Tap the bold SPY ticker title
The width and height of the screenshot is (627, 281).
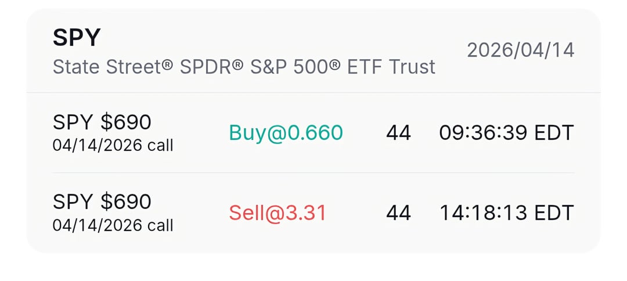(x=77, y=38)
